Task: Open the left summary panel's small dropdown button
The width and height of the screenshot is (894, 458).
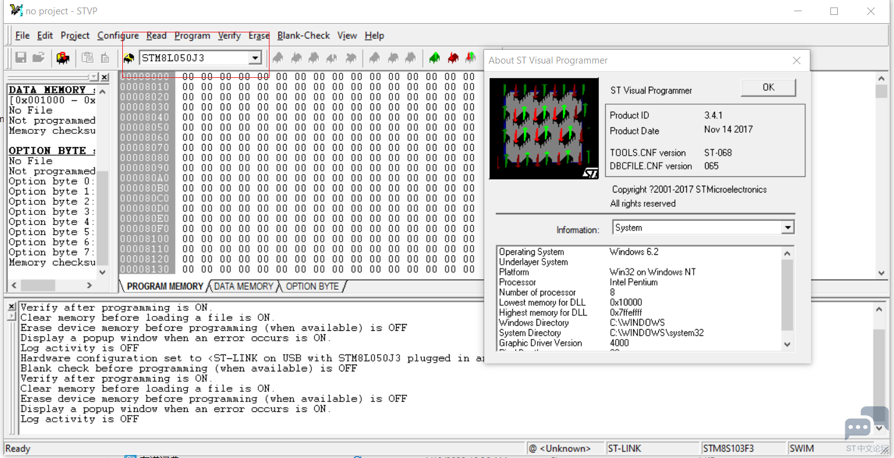Action: (94, 77)
